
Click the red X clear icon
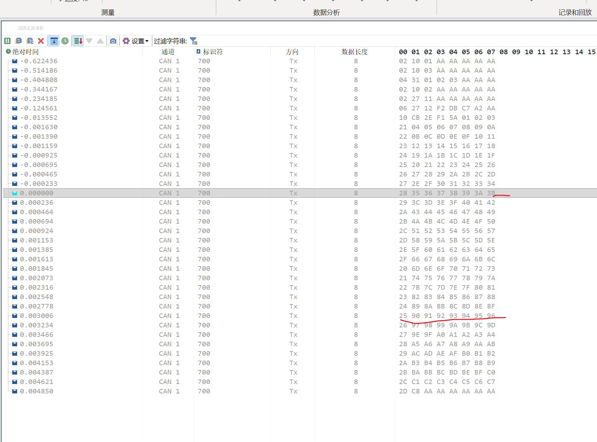tap(41, 41)
